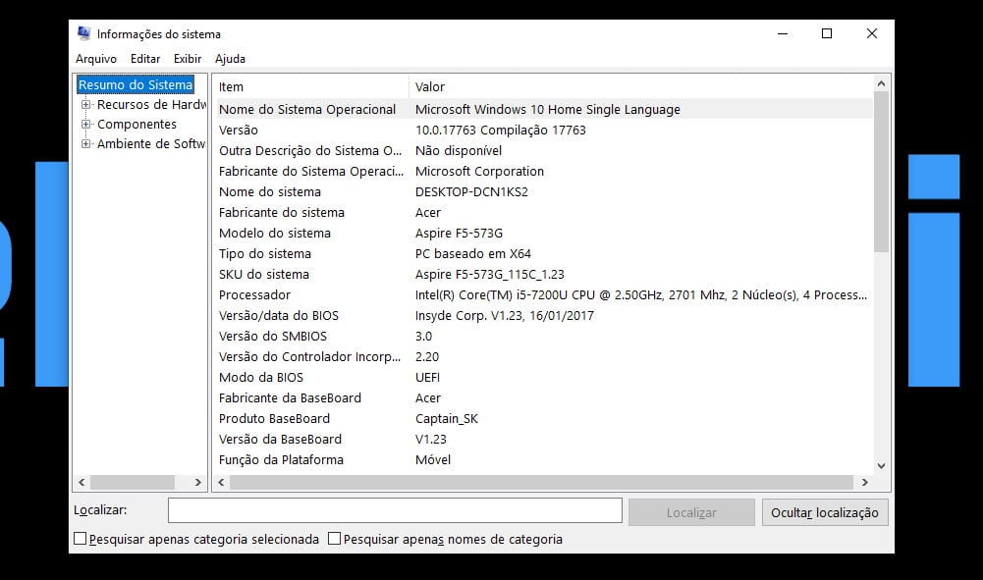This screenshot has height=580, width=983.
Task: Expand the Ambiente de Software node
Action: [x=85, y=144]
